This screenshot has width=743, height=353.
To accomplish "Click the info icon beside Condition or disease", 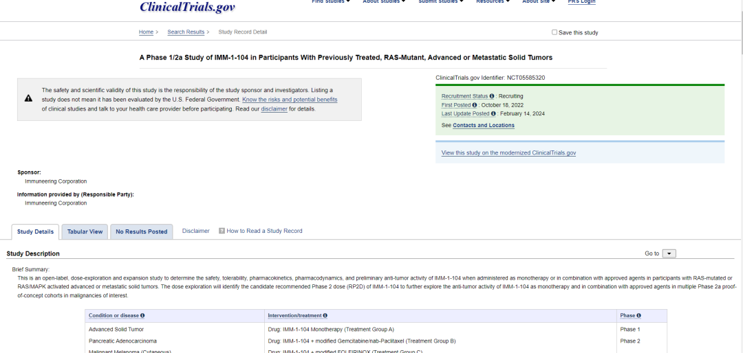I will click(x=142, y=316).
